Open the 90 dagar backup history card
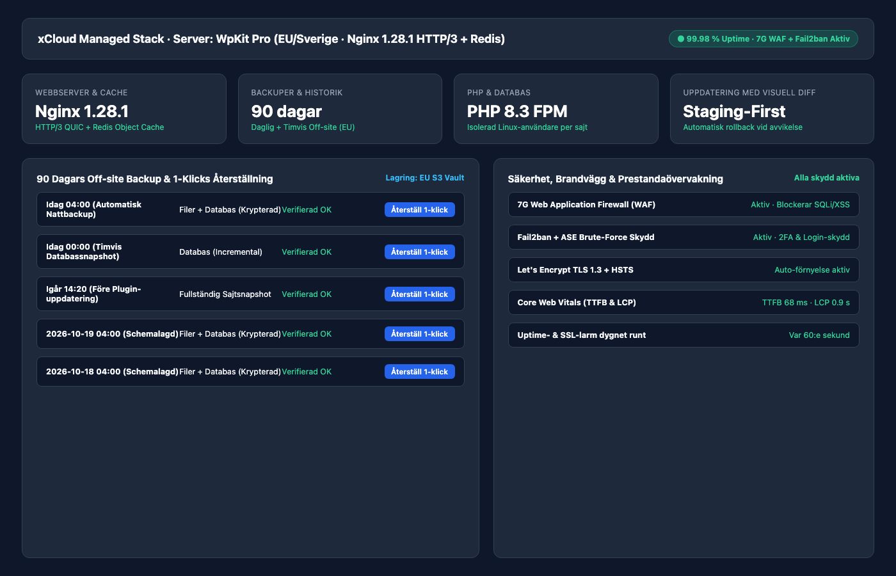This screenshot has width=896, height=576. click(340, 109)
